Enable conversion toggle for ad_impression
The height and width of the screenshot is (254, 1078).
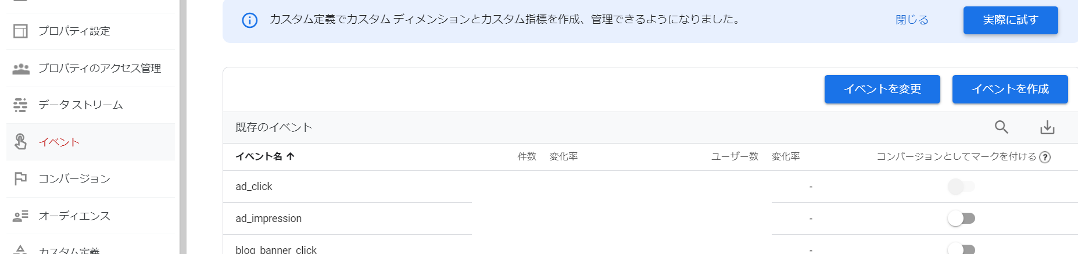coord(961,219)
